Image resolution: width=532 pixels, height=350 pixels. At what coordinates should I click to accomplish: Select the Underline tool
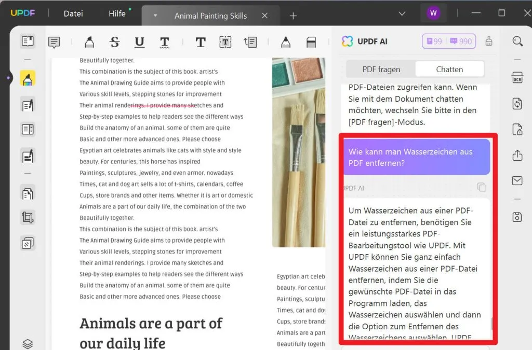click(x=139, y=43)
